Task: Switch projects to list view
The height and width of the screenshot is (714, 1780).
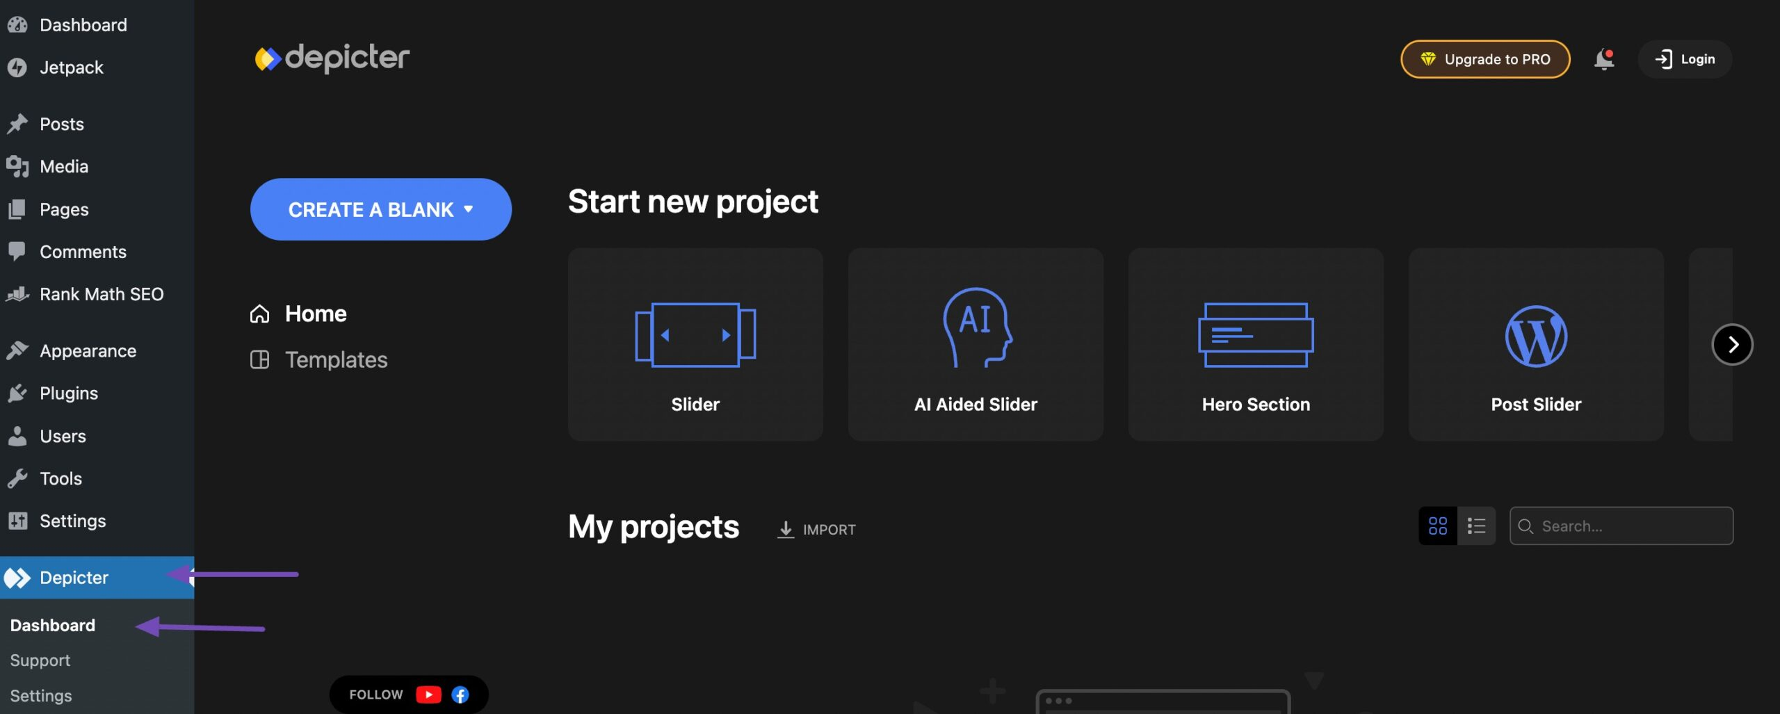Action: tap(1476, 526)
